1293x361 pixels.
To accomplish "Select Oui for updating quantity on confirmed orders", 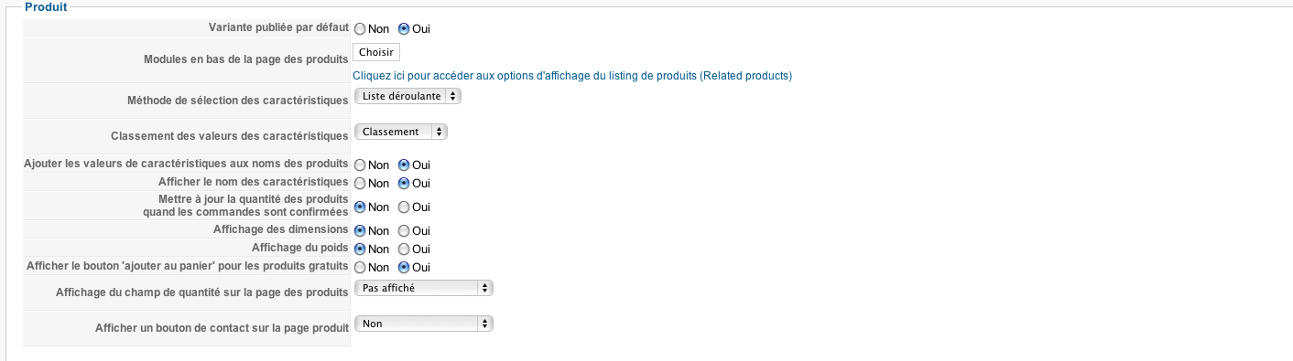I will (404, 207).
